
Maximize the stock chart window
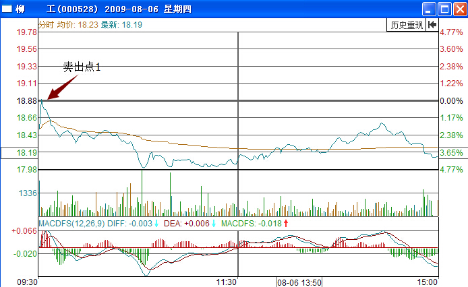444,9
